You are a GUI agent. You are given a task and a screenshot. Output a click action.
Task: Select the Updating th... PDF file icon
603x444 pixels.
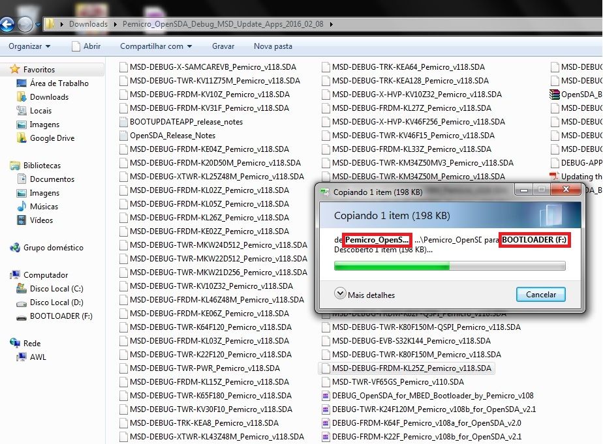[555, 177]
